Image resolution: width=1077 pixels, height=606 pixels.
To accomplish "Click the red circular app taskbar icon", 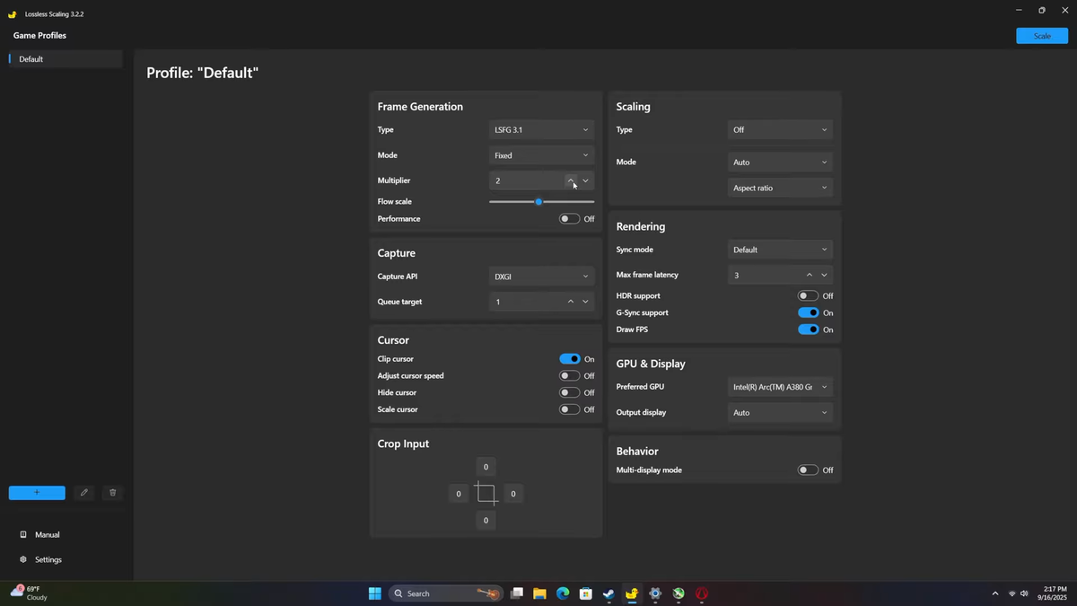I will pyautogui.click(x=702, y=593).
